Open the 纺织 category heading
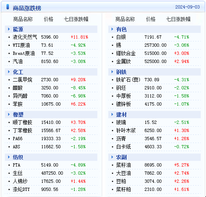Screen dimensions: 206x197 click(x=18, y=157)
